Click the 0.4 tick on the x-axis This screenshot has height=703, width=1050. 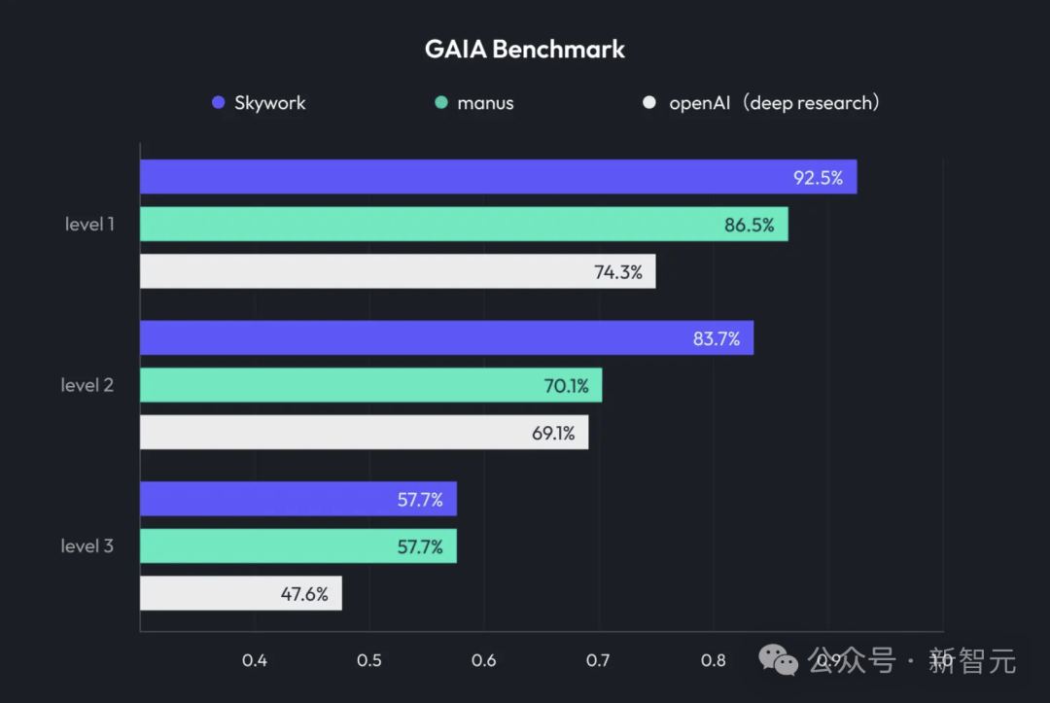[255, 661]
